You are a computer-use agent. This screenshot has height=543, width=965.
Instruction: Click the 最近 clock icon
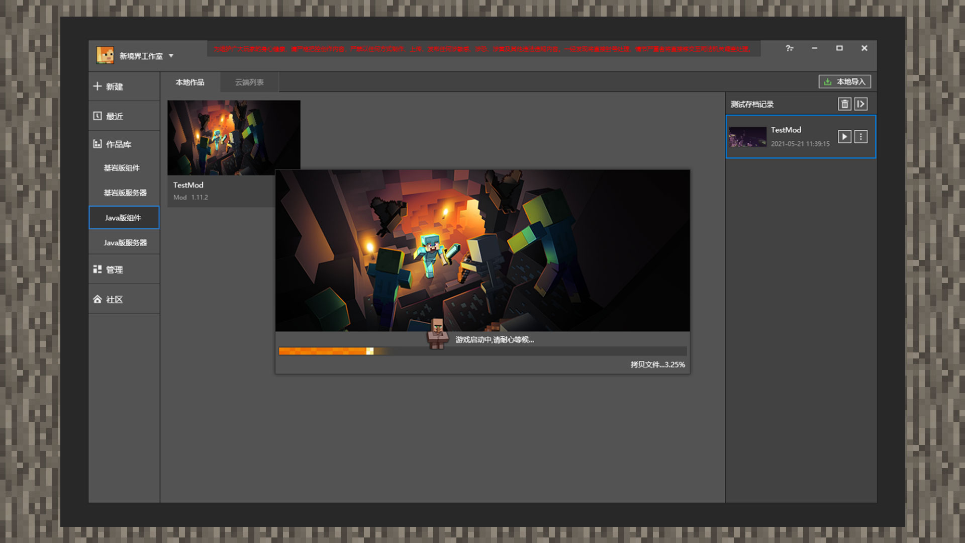point(98,116)
